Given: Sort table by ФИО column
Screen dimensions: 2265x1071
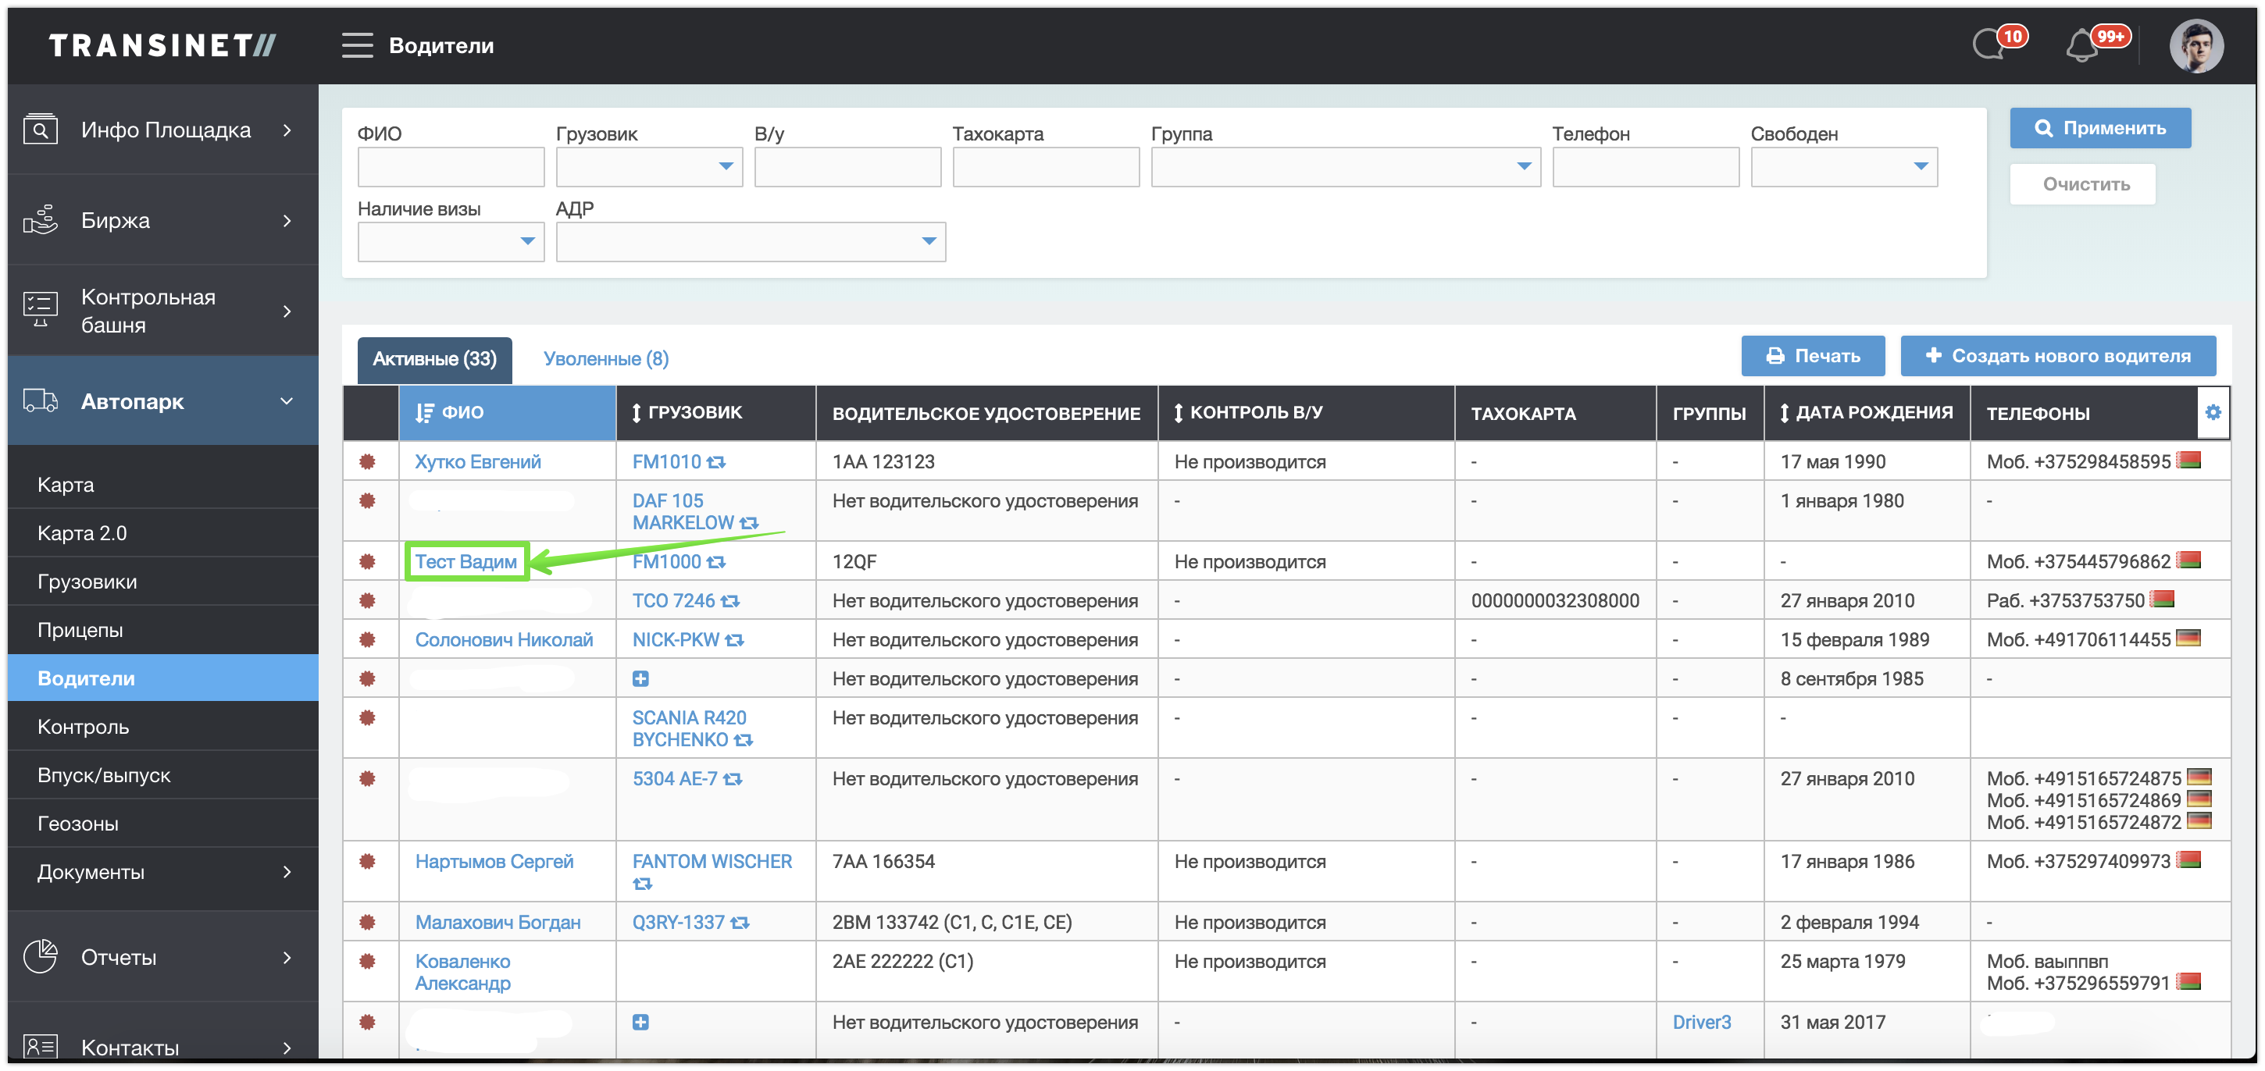Looking at the screenshot, I should tap(508, 412).
